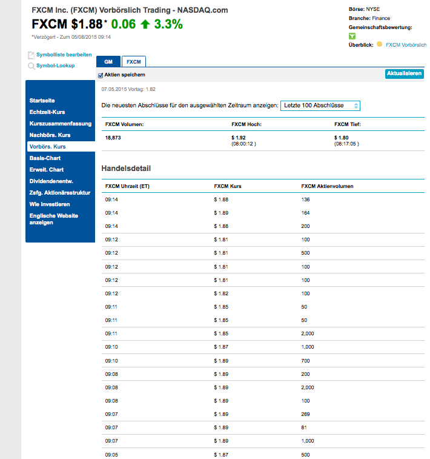Screen dimensions: 430x459
Task: Click the edit icon beside Symbolliste bearbeiten
Action: tap(31, 55)
